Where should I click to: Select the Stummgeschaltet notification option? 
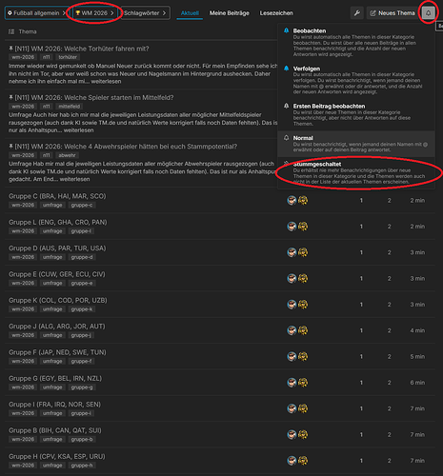point(356,172)
